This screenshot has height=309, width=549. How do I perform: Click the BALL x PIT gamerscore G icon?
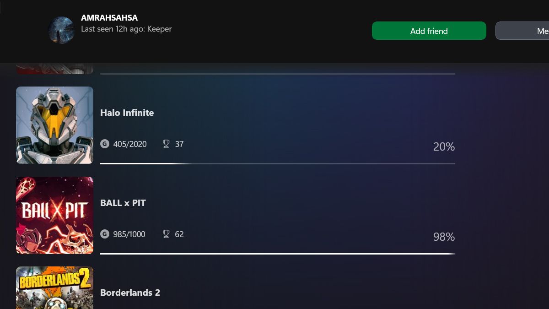click(x=105, y=234)
